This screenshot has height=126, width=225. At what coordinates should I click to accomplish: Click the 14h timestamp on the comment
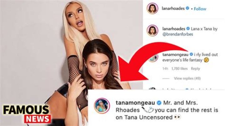[x=165, y=69]
